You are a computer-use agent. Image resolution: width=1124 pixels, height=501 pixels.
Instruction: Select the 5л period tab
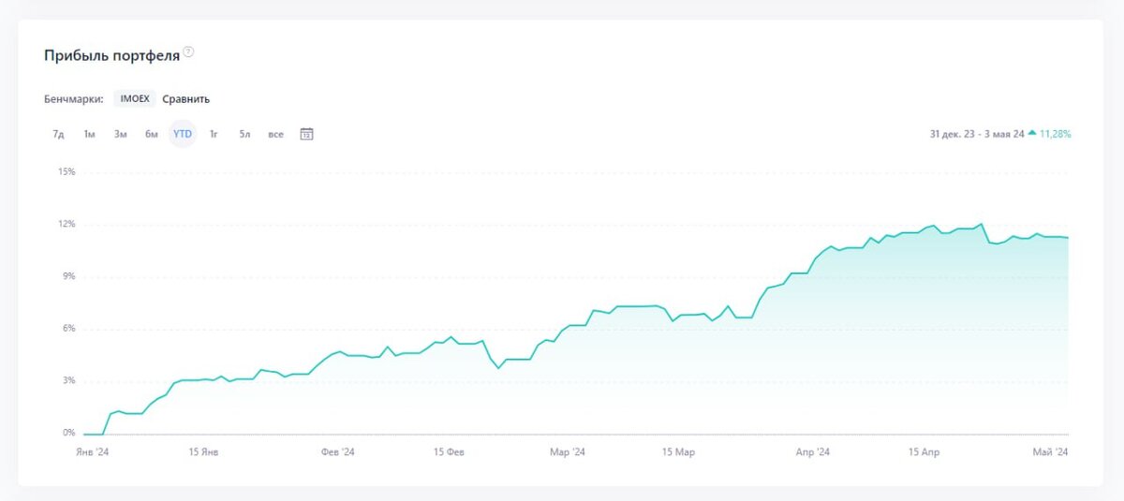[x=244, y=134]
